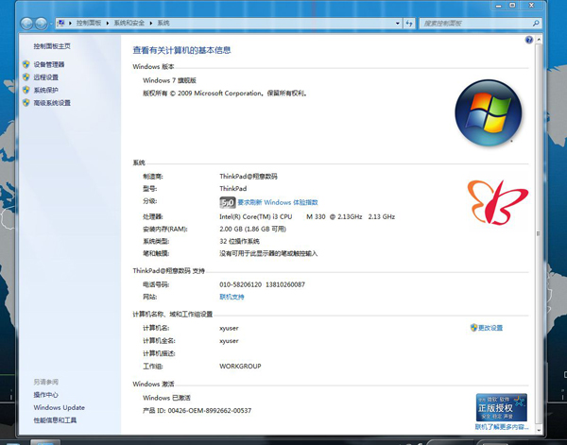The width and height of the screenshot is (567, 445).
Task: Open the address bar history dropdown arrow
Action: (x=398, y=23)
